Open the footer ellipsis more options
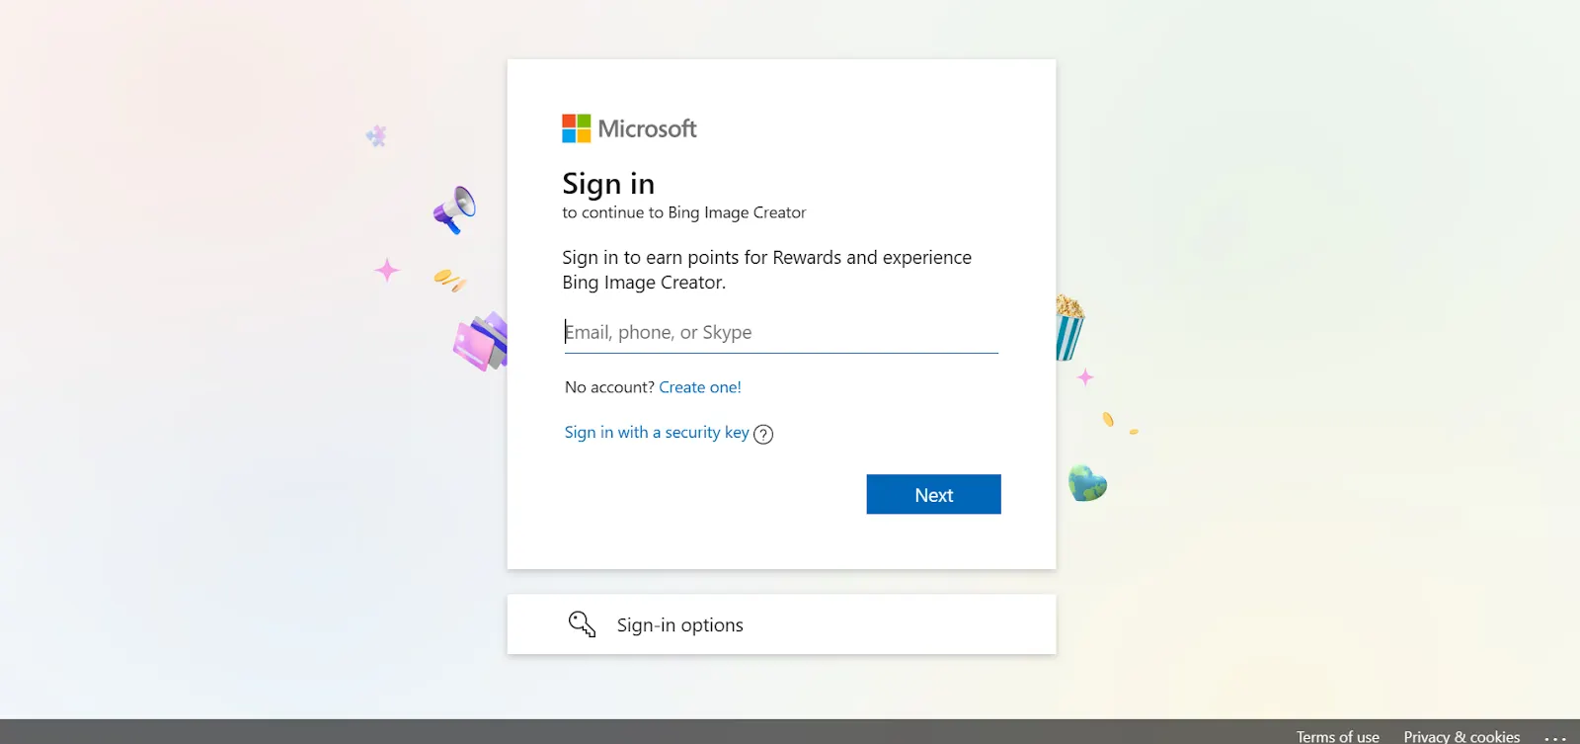1580x744 pixels. 1555,737
